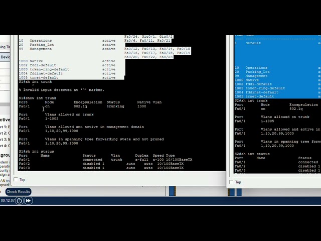Enable the Top checkbox in the S1 window
Image resolution: width=321 pixels, height=241 pixels.
[16, 180]
